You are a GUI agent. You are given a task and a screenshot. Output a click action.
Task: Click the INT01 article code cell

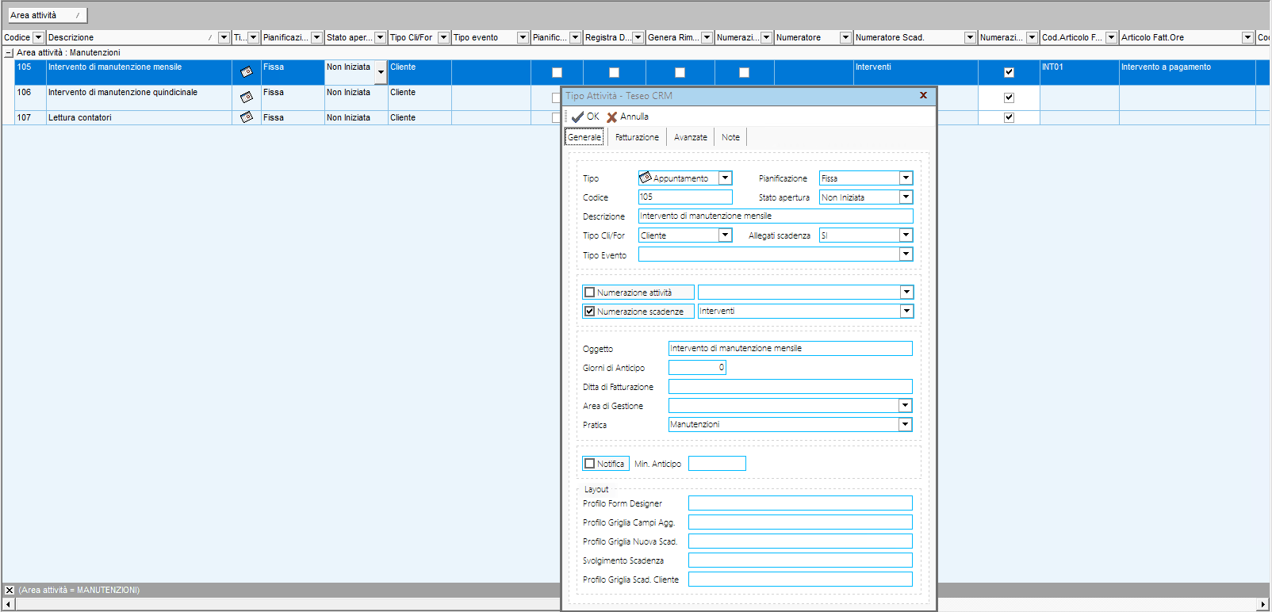pos(1079,72)
